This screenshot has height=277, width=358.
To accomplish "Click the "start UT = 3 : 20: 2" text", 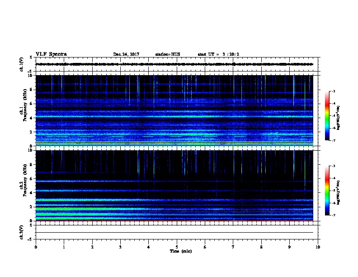I will [218, 54].
